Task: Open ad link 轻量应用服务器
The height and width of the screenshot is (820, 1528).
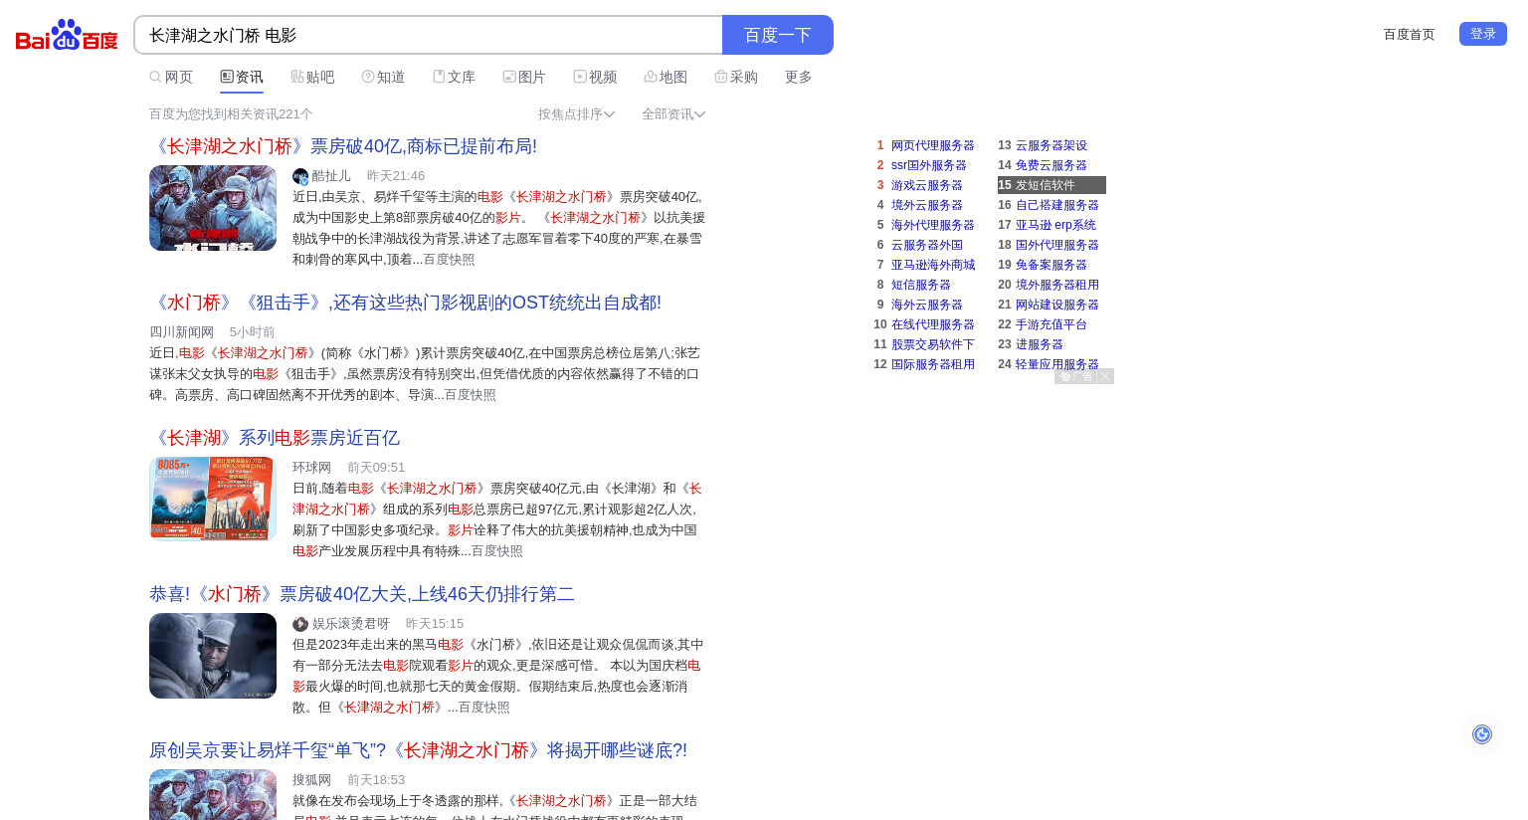Action: tap(1057, 364)
